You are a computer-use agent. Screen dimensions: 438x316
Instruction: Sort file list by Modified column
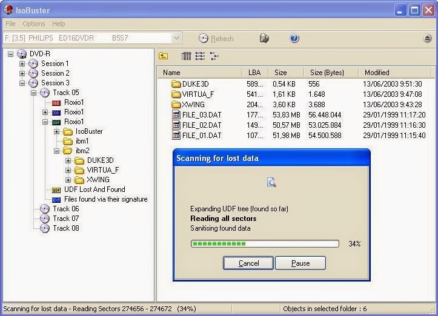(395, 73)
